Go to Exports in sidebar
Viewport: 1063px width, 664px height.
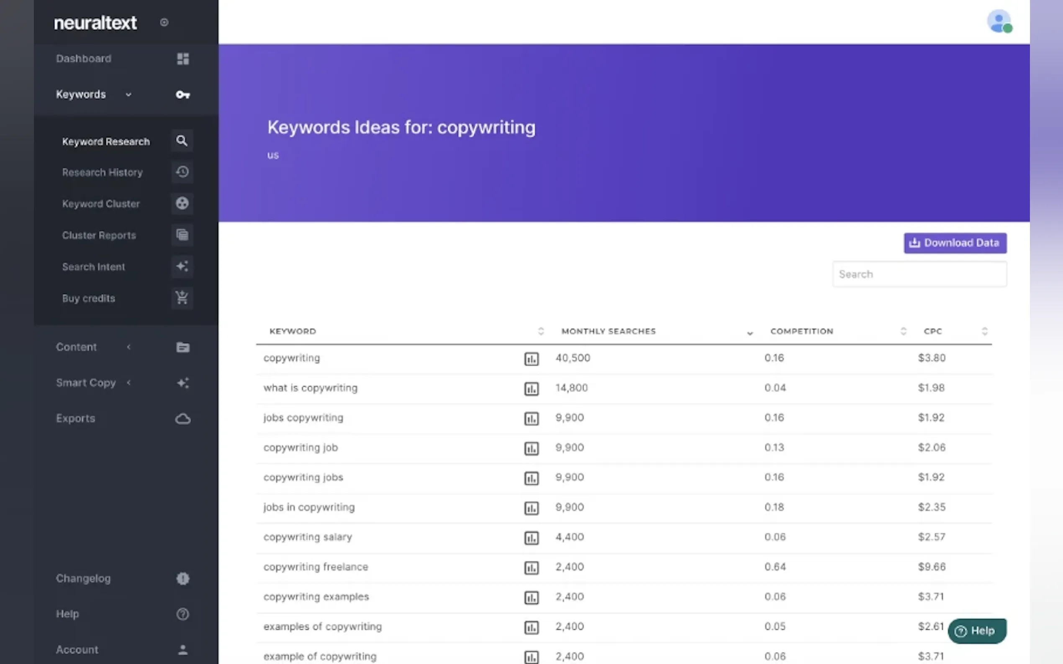[76, 418]
